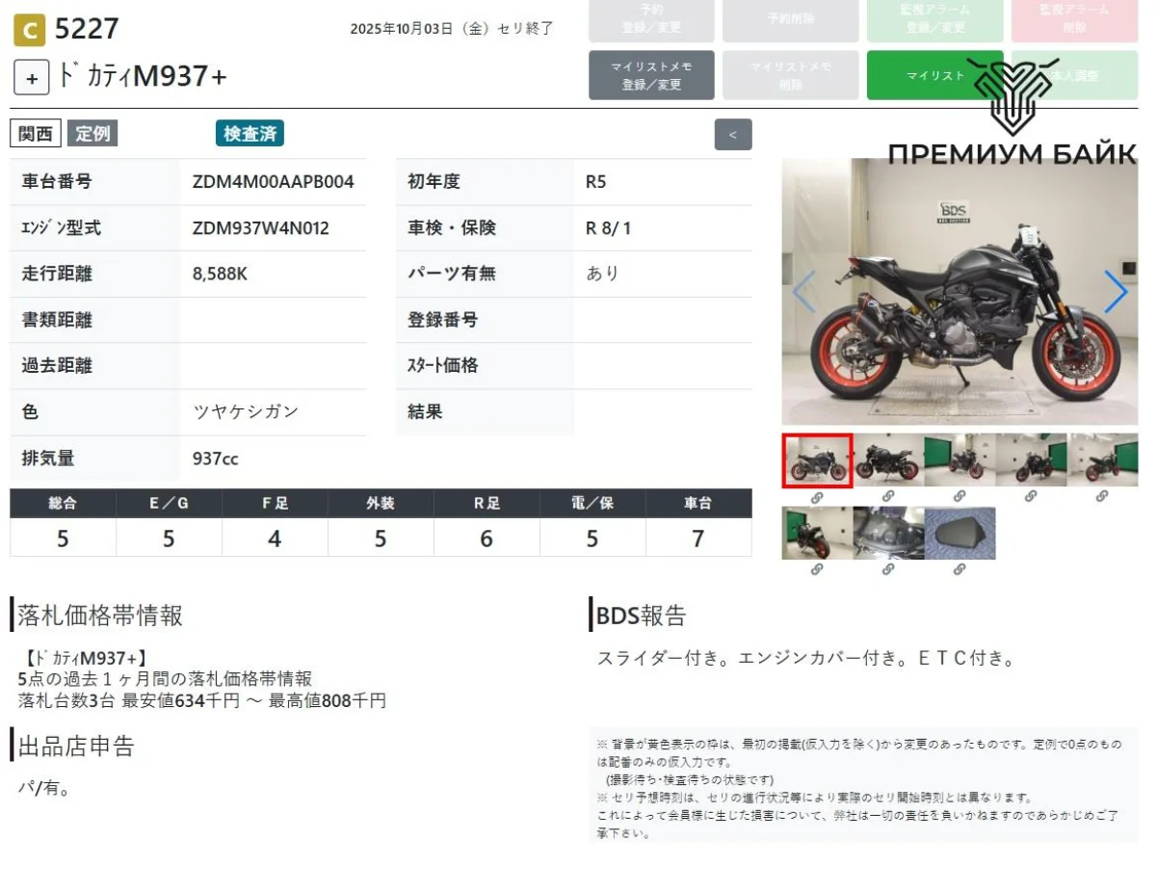Open the seat close-up thumbnail
Screen dimensions: 1156x892
[x=959, y=534]
